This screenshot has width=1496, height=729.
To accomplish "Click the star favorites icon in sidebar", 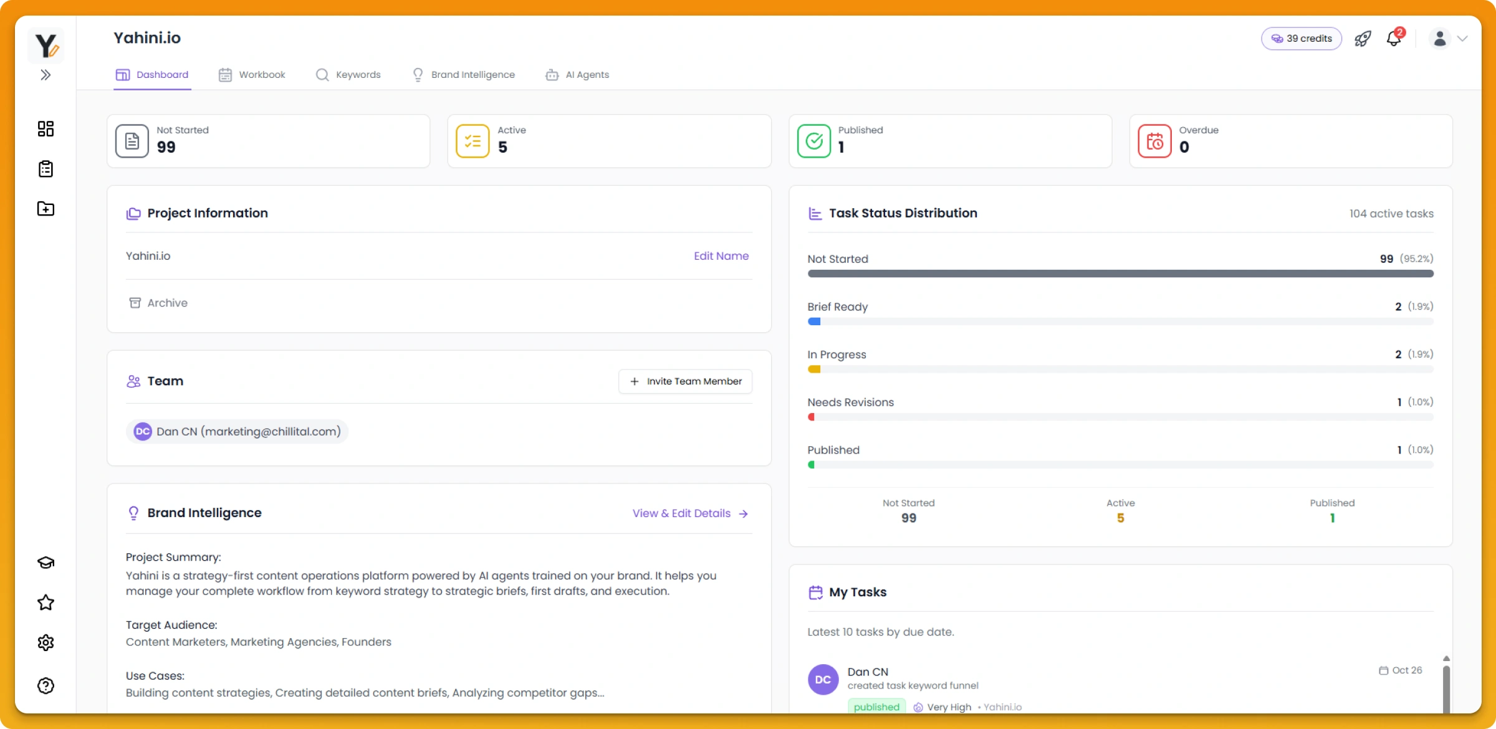I will (x=46, y=603).
